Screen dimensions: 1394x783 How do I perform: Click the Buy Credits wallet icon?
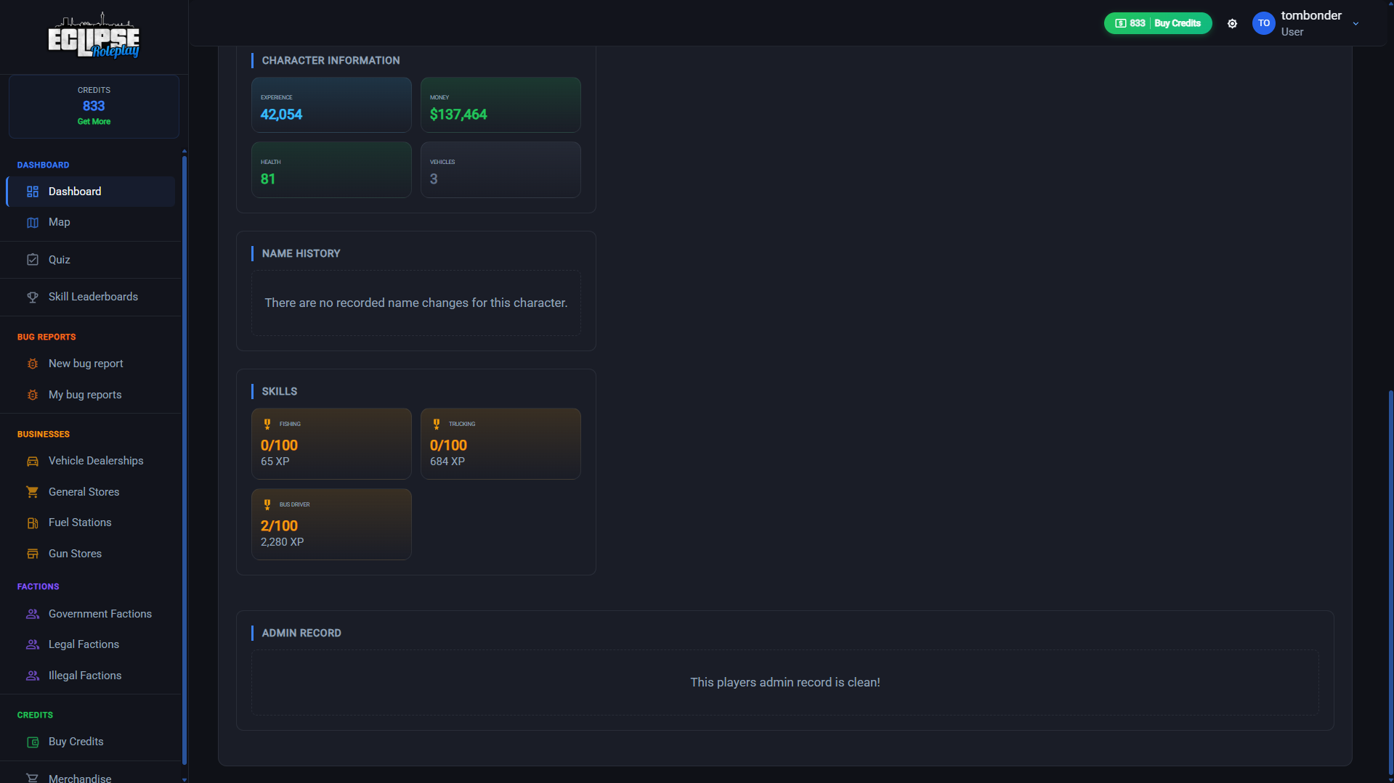(x=33, y=742)
